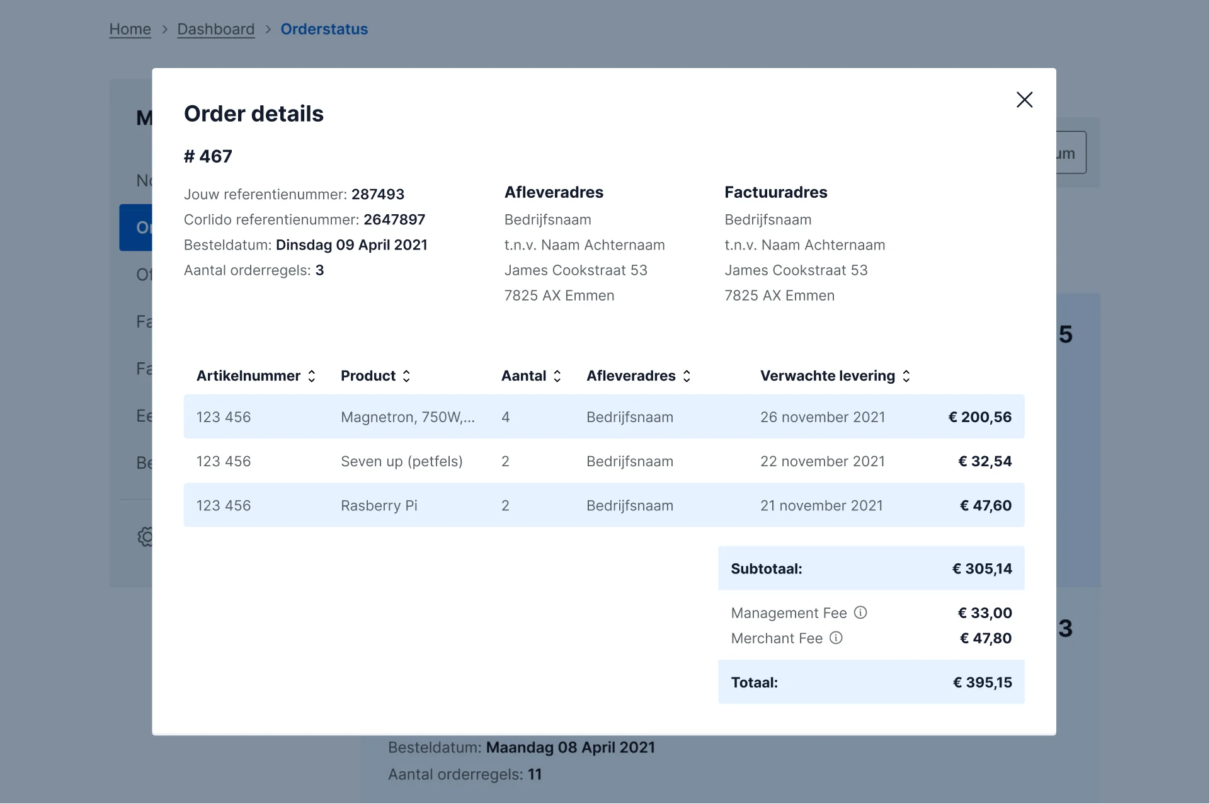
Task: Select the Magnetron, 750W order row
Action: coord(603,416)
